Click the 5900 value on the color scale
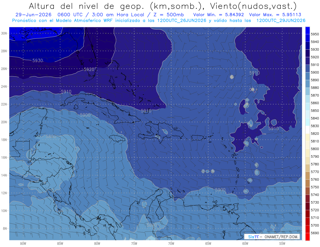This screenshot has height=247, width=320. [x=315, y=72]
